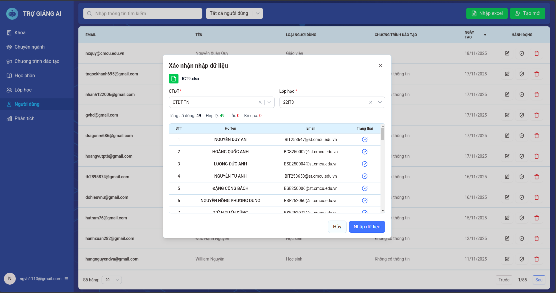The image size is (556, 293).
Task: Go to Phân tích sidebar item
Action: pos(24,119)
